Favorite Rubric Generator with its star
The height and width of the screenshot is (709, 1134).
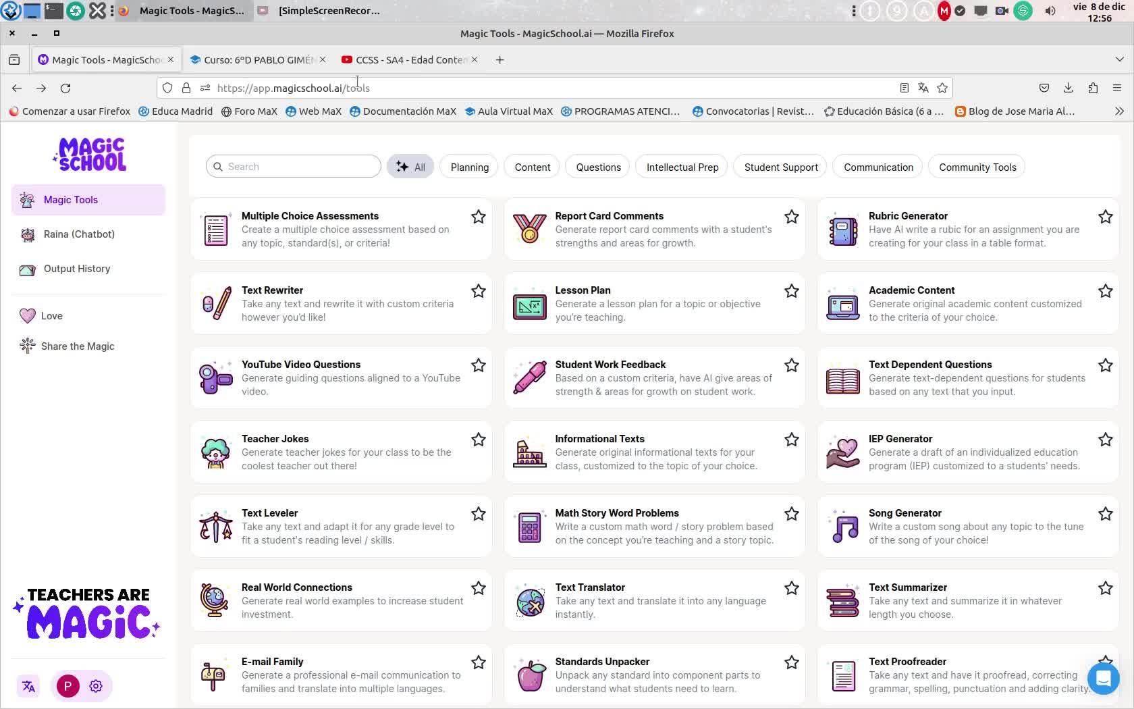pos(1106,217)
